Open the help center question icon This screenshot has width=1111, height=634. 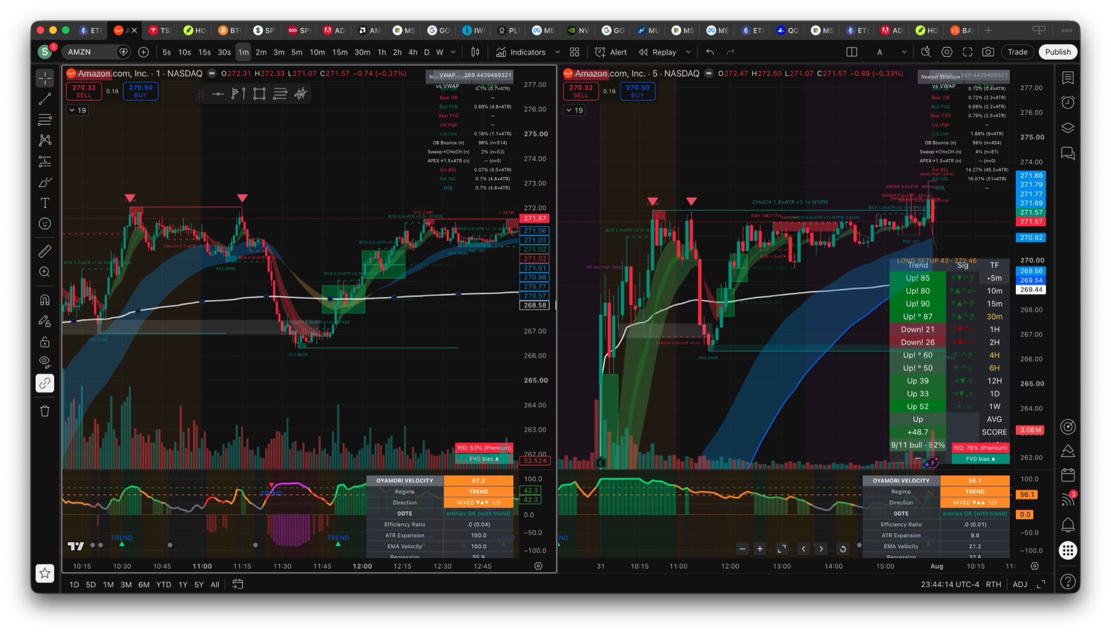click(x=1068, y=582)
